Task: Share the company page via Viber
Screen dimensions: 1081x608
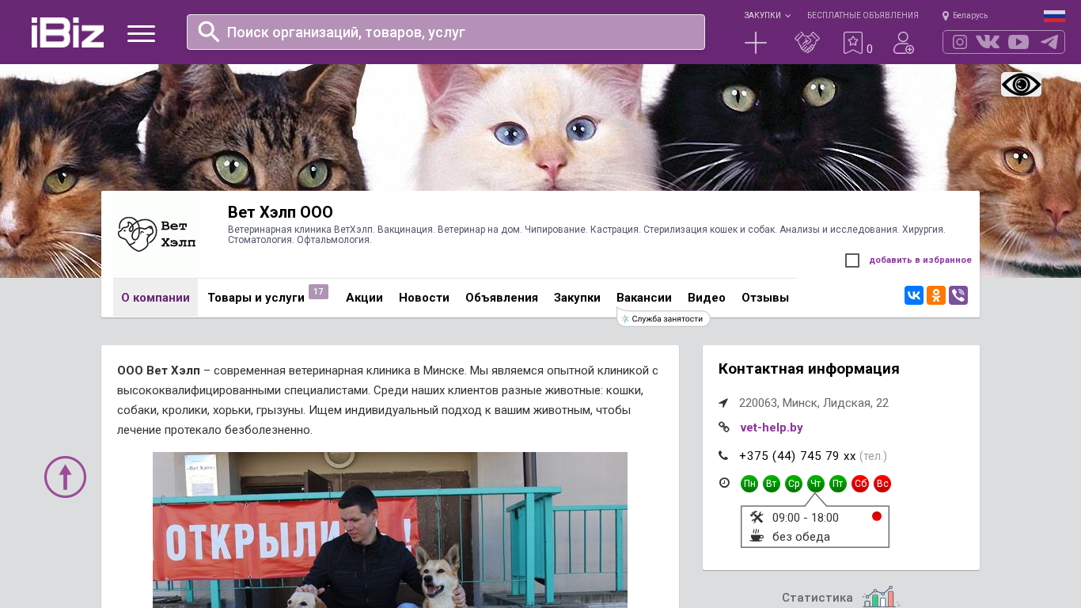Action: click(x=958, y=295)
